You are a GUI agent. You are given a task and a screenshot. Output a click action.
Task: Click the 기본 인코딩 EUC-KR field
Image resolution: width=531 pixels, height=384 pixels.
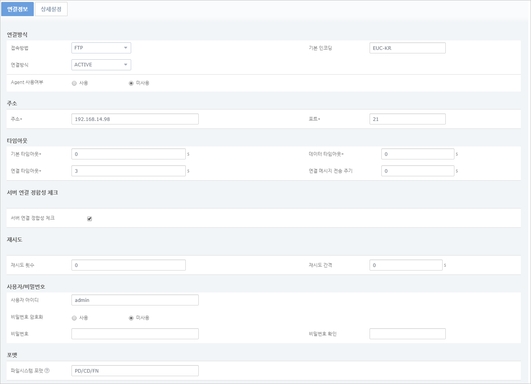[x=407, y=48]
